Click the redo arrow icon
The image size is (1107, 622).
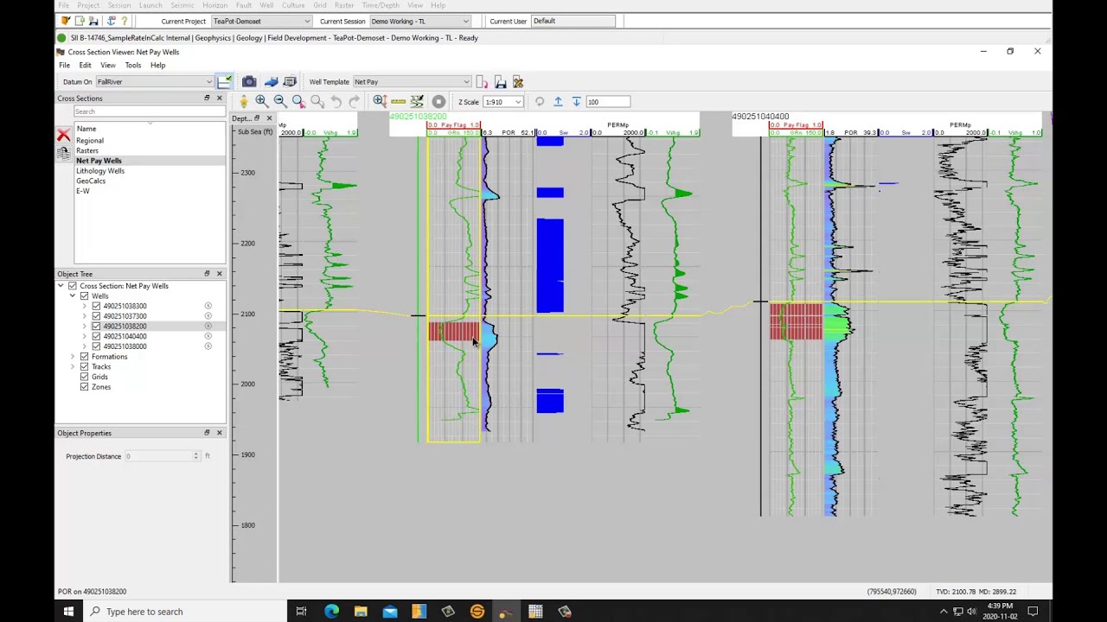tap(355, 102)
